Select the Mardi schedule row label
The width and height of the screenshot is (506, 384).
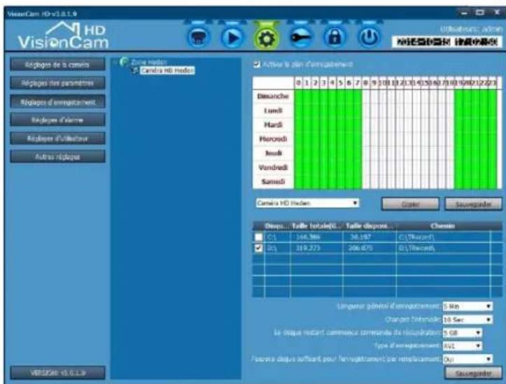273,125
